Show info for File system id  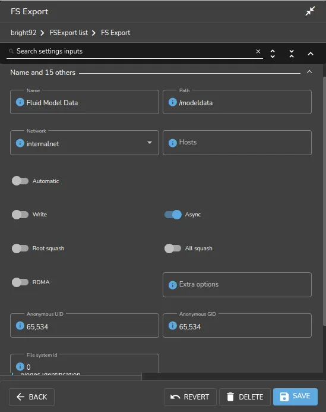(20, 366)
